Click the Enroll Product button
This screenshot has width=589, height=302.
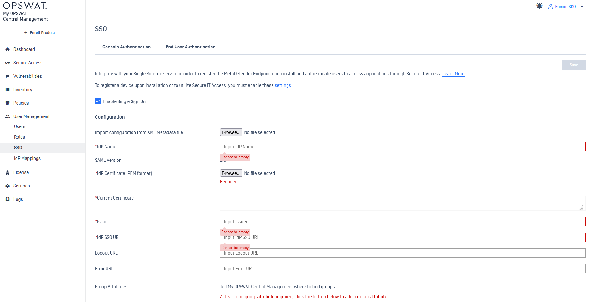pos(40,32)
